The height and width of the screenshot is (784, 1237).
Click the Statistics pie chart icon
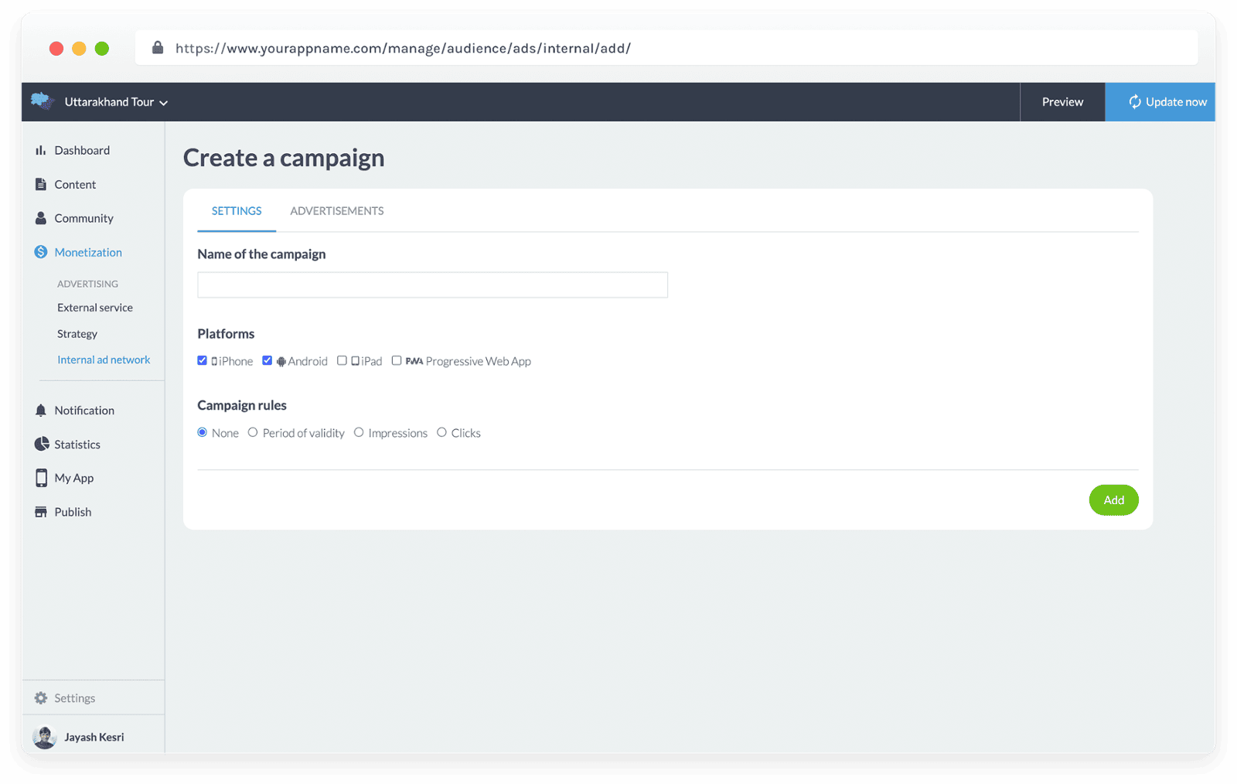(42, 445)
